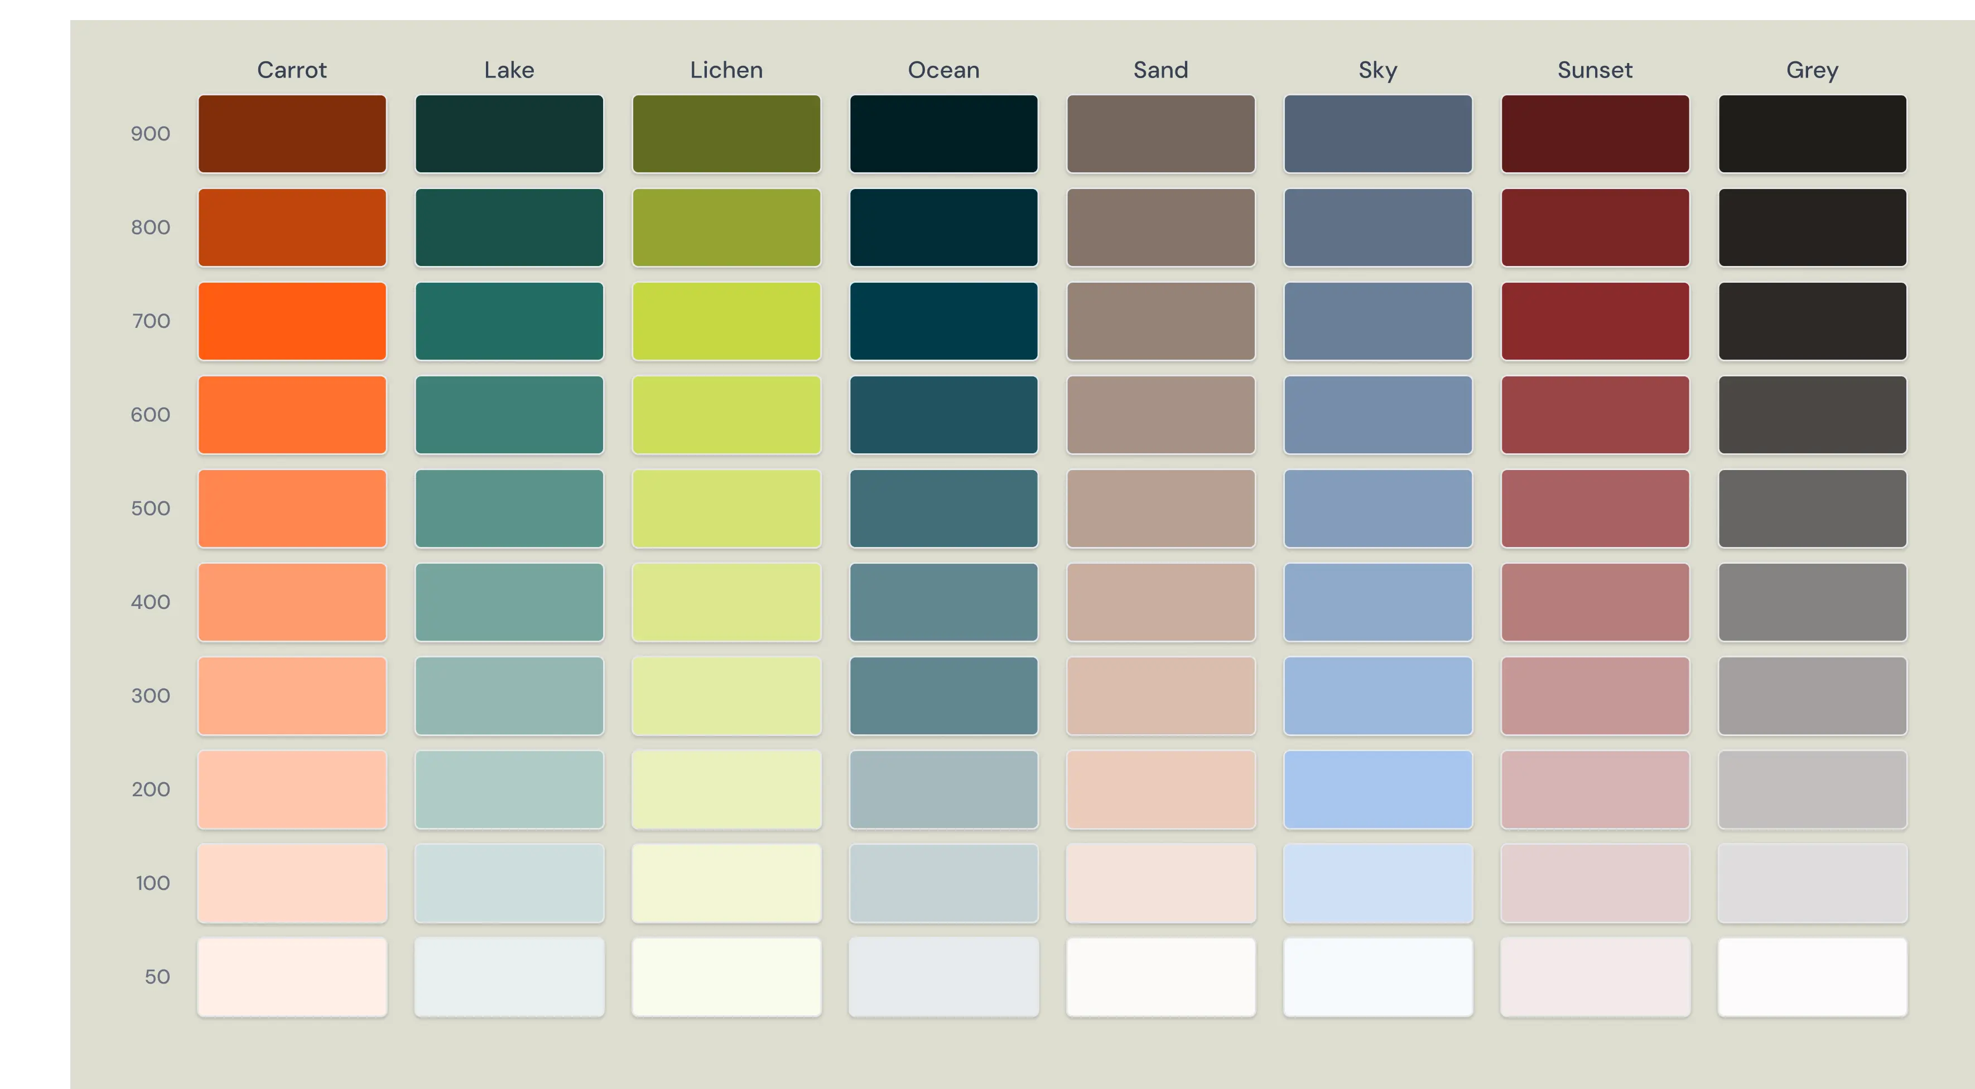1975x1089 pixels.
Task: Pick the Carrot 50 swatch
Action: click(292, 976)
